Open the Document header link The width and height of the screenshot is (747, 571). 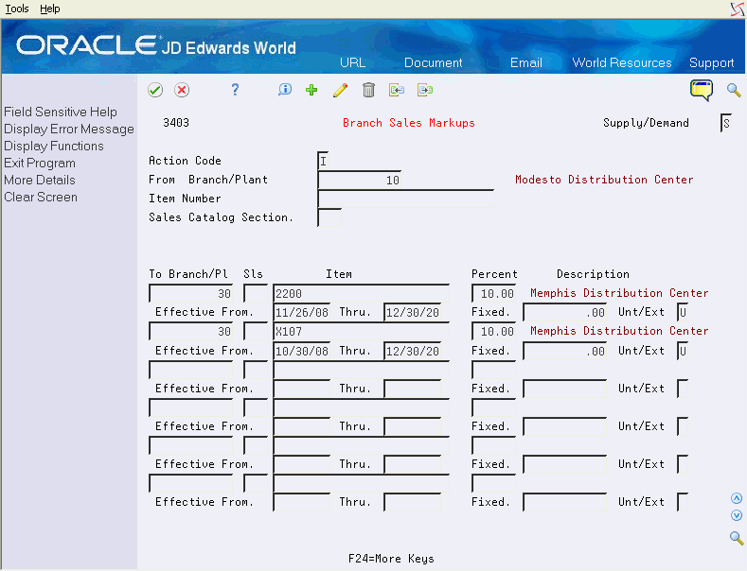[433, 62]
